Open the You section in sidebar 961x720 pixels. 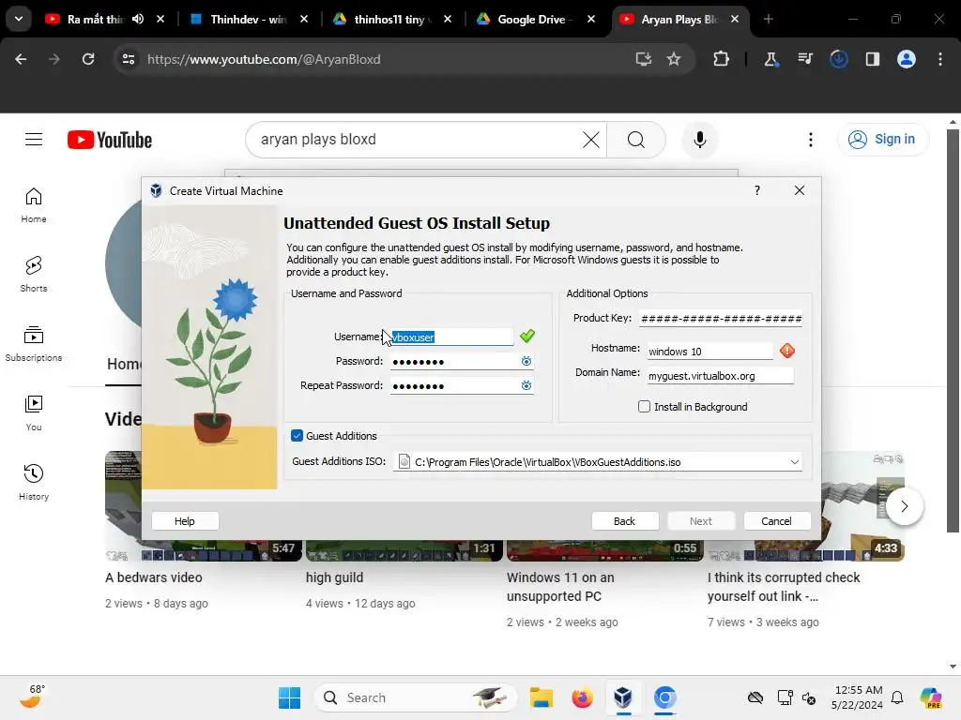click(x=34, y=413)
